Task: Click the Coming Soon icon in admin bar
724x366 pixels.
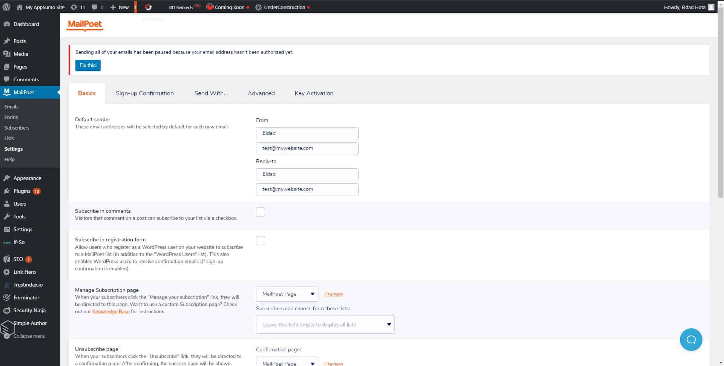Action: tap(210, 7)
